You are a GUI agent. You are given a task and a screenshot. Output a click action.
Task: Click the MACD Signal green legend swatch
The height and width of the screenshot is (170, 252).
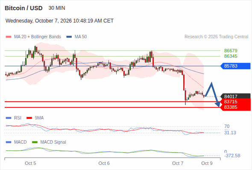point(35,142)
